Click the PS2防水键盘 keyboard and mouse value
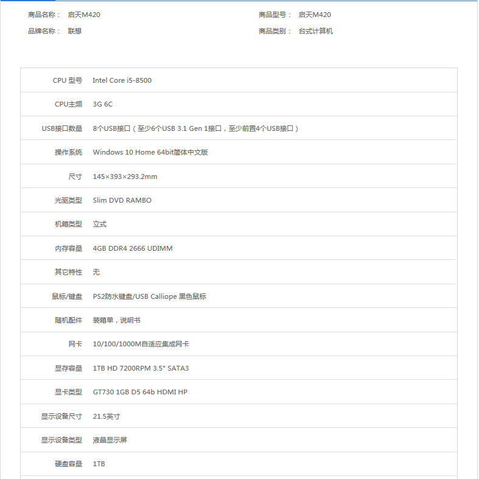This screenshot has width=479, height=479. pos(149,296)
